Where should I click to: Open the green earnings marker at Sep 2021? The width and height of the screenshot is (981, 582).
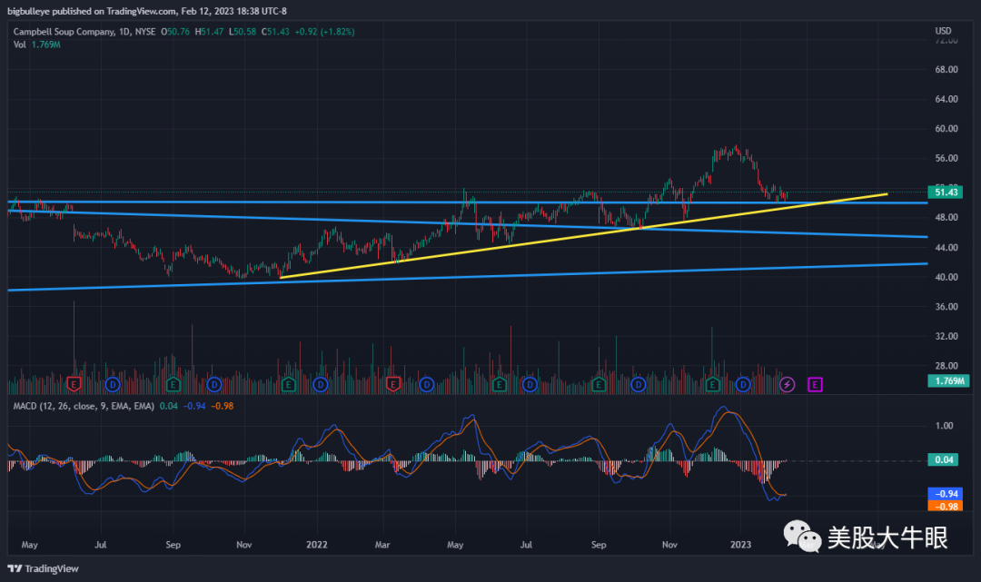point(173,384)
